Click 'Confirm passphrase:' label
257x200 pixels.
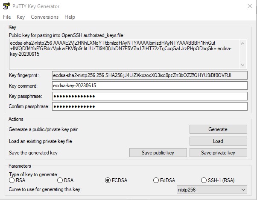click(x=29, y=106)
